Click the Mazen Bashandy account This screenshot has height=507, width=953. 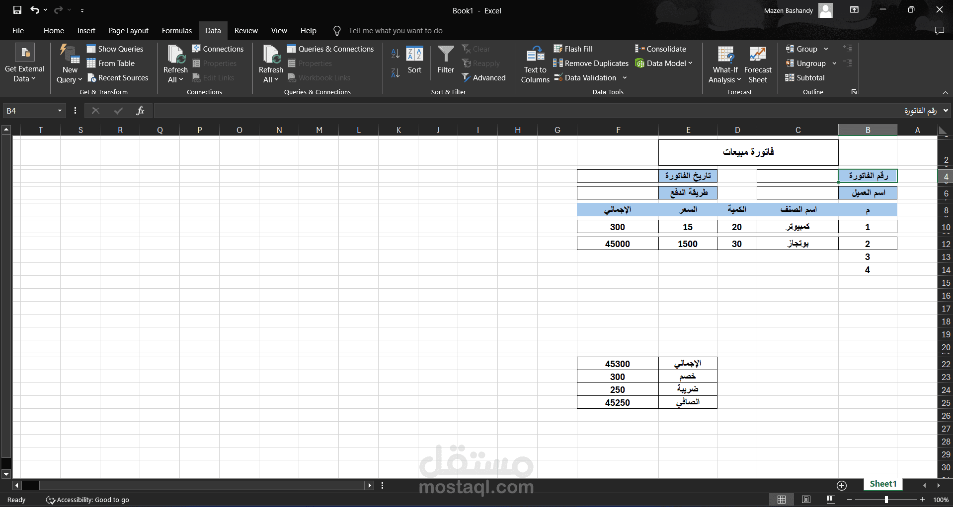pyautogui.click(x=798, y=10)
